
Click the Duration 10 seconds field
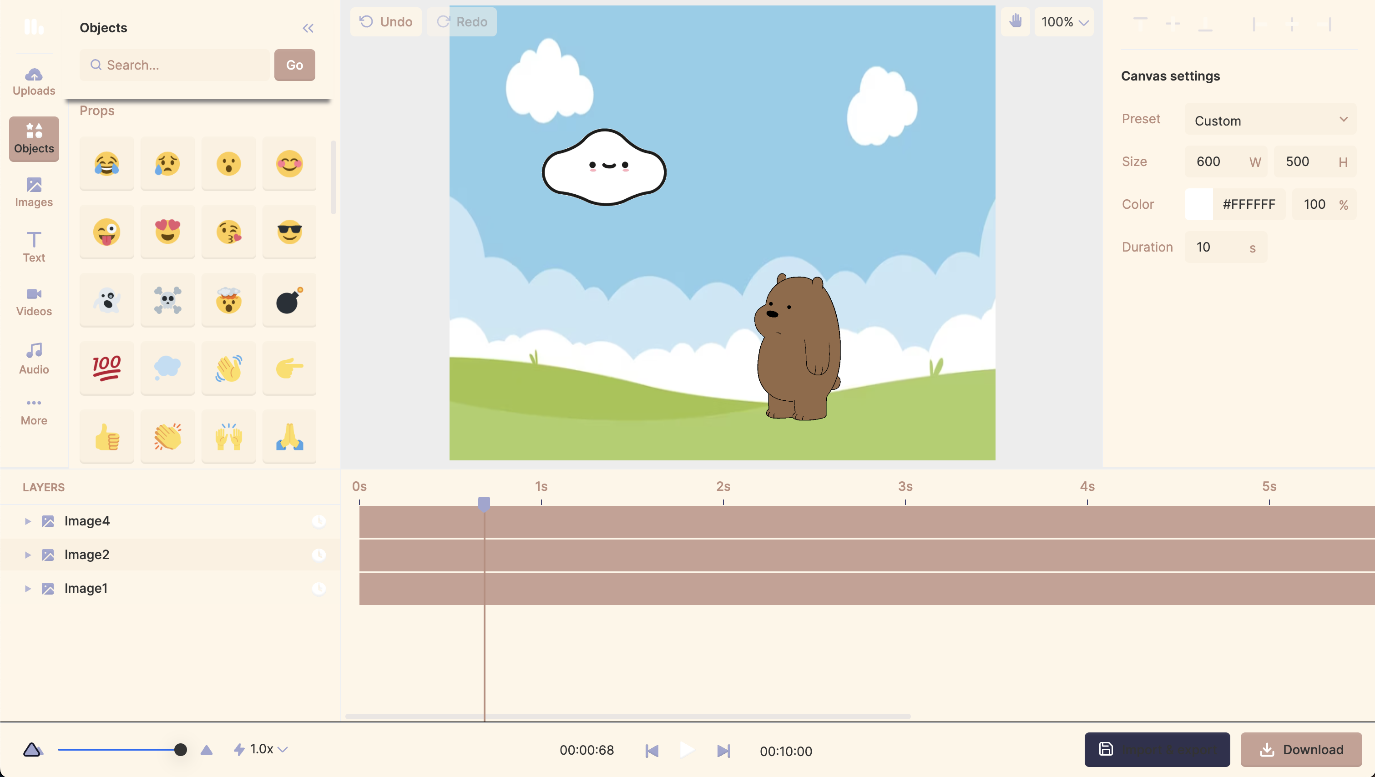pos(1226,247)
